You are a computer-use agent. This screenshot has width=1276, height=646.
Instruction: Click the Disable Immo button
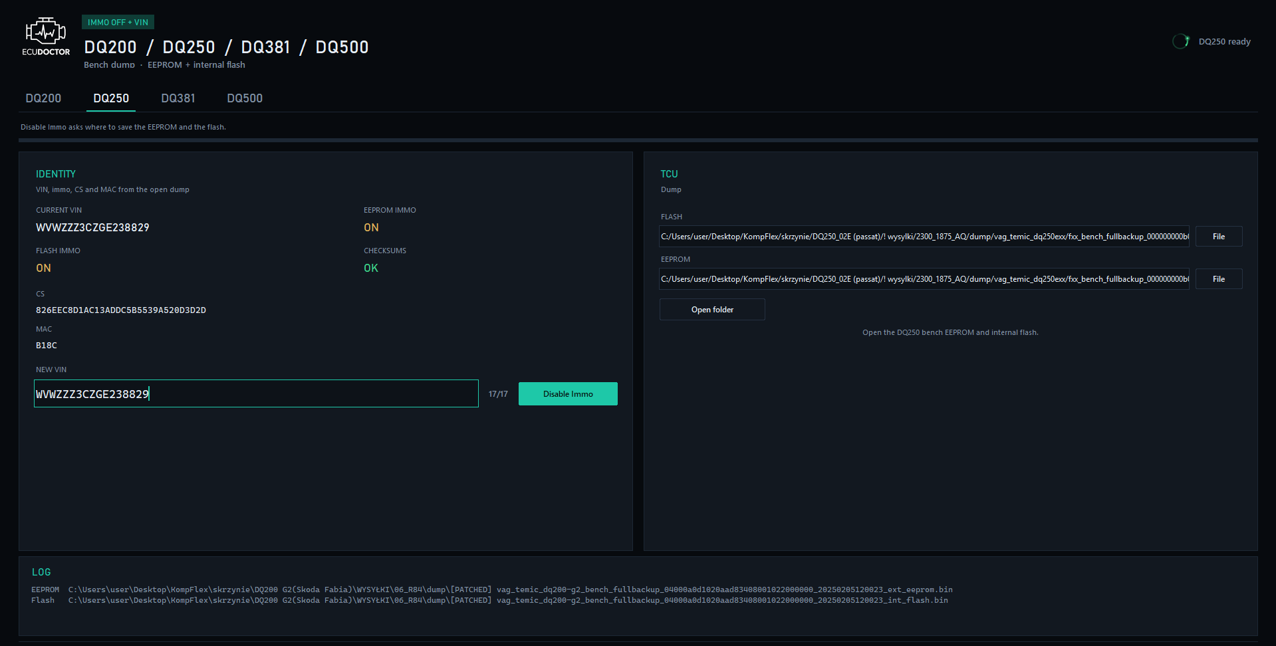pyautogui.click(x=568, y=394)
